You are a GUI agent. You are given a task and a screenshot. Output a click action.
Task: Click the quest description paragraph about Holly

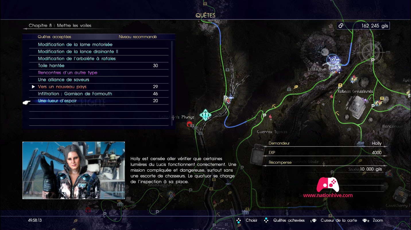point(183,170)
